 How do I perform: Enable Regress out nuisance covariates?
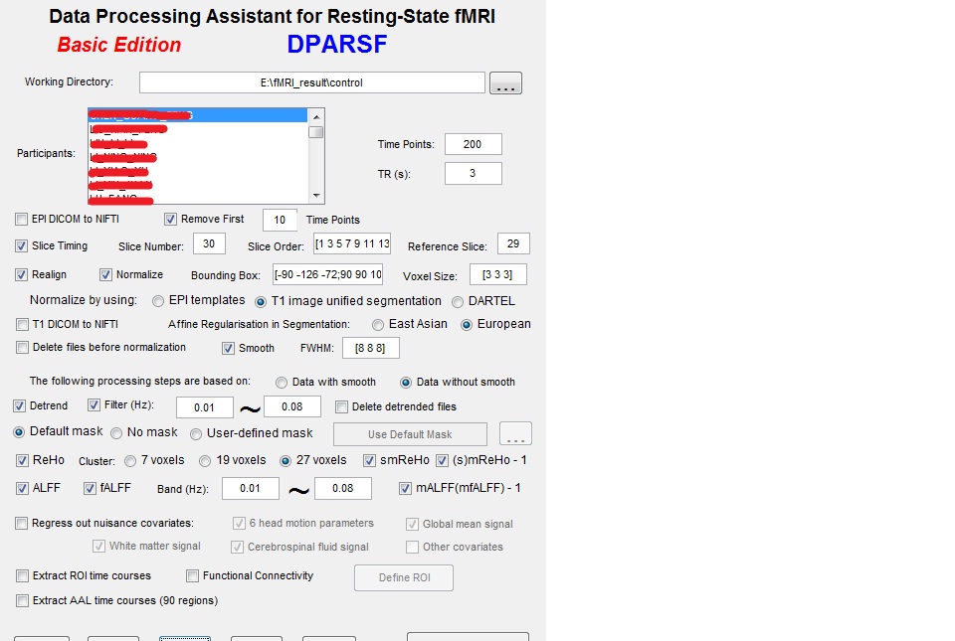coord(22,523)
